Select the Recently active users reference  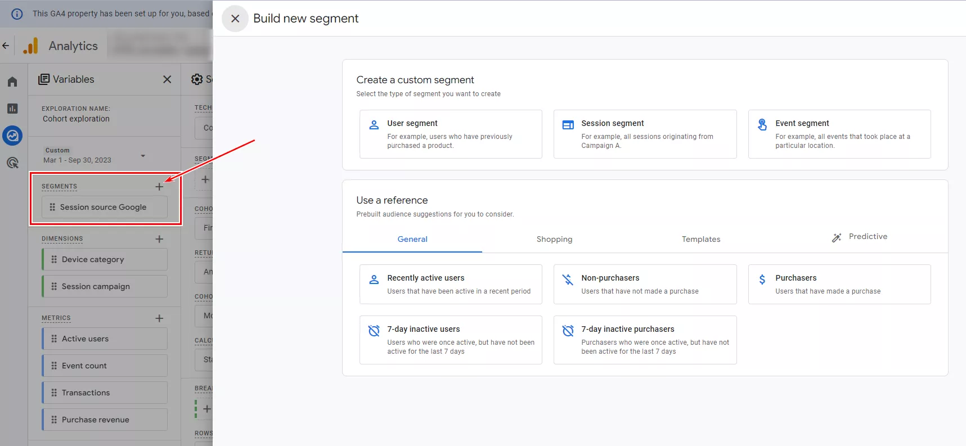click(451, 284)
